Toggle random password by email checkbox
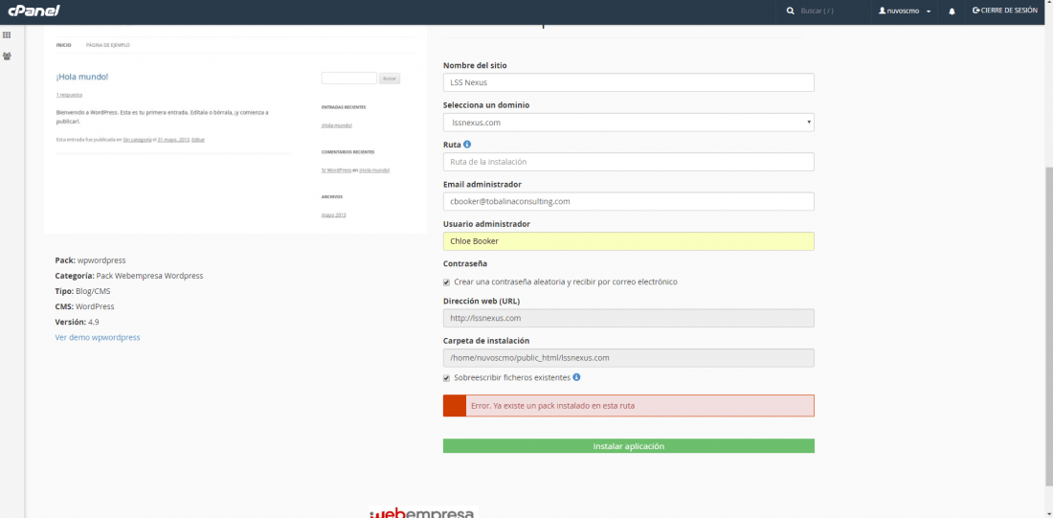The image size is (1053, 518). 447,282
